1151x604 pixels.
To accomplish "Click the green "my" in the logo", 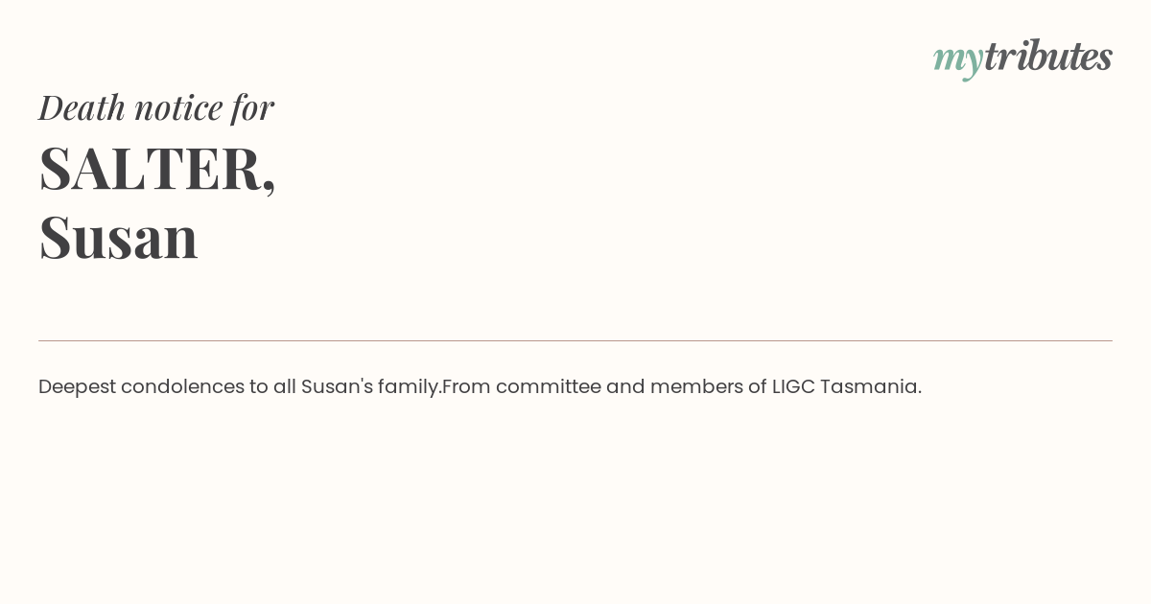I will 957,59.
